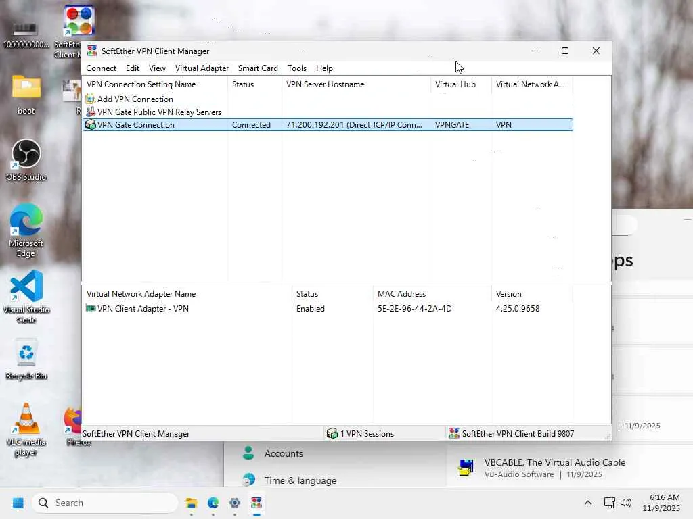Open Accounts in the Settings window

(x=283, y=453)
